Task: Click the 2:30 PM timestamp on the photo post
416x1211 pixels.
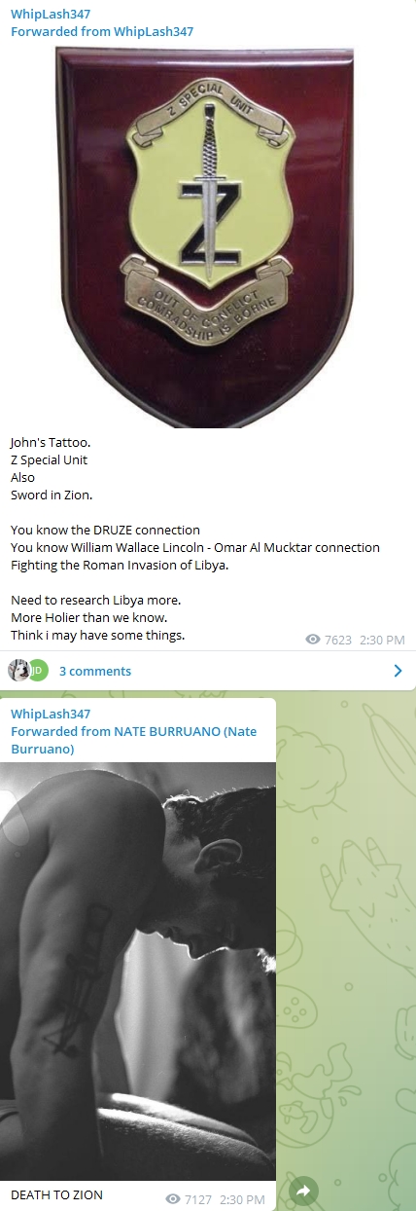Action: coord(243,1199)
